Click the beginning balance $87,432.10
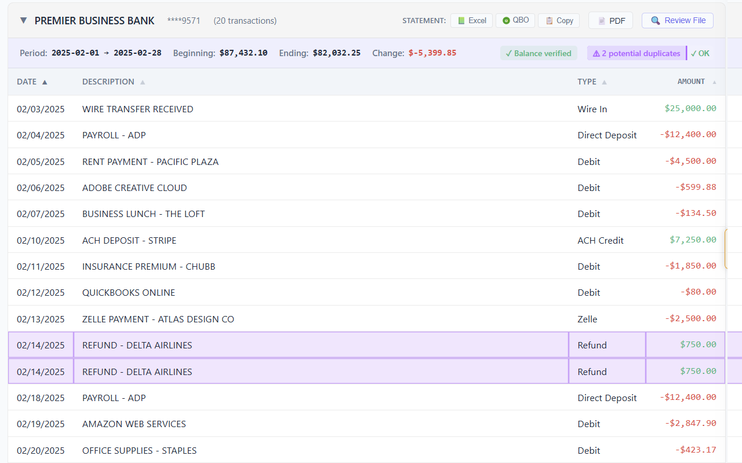742x463 pixels. click(243, 53)
